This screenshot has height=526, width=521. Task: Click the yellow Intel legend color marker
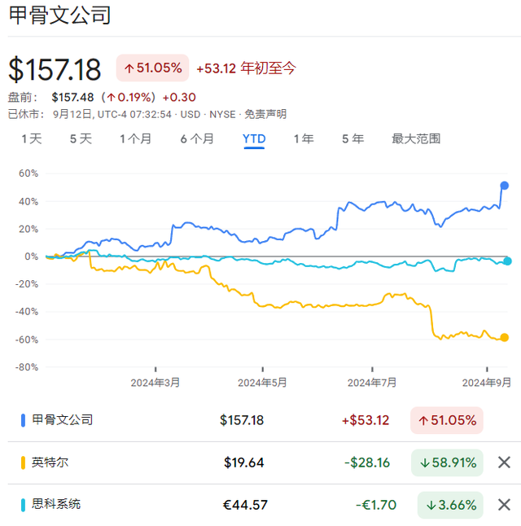[23, 462]
